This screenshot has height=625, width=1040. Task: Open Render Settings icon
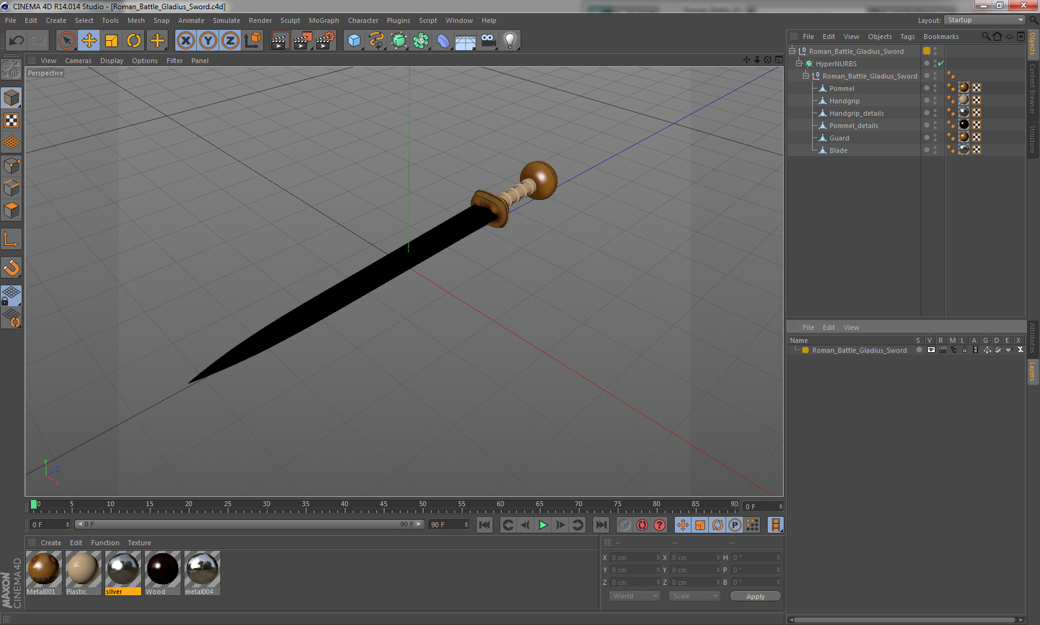tap(326, 41)
